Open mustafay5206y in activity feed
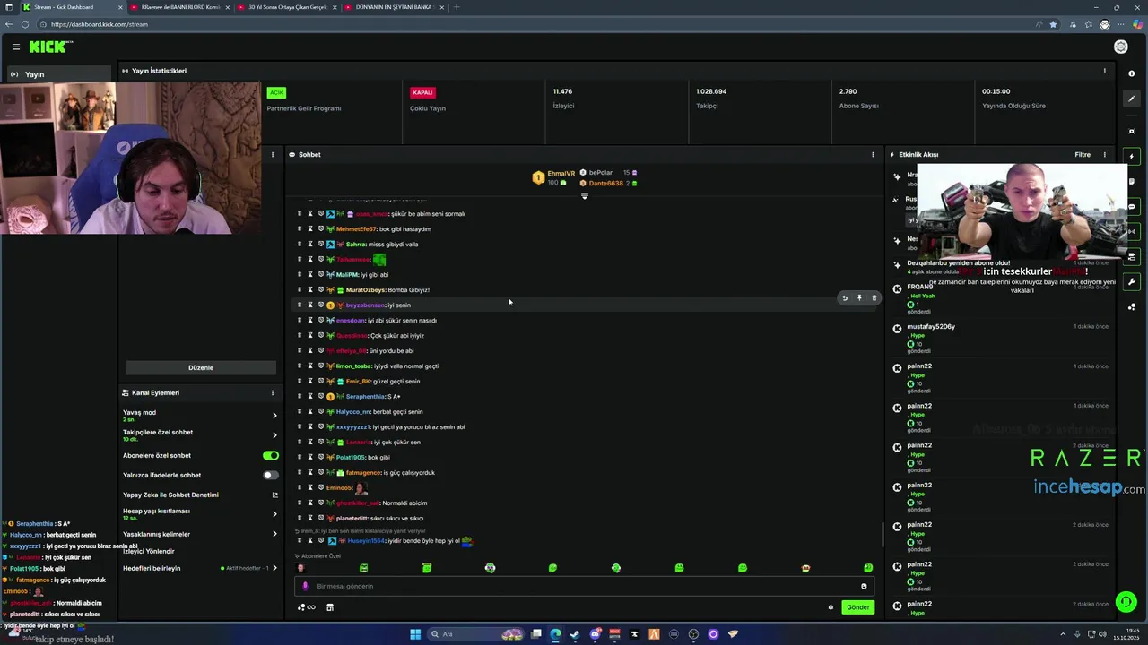 click(x=931, y=327)
